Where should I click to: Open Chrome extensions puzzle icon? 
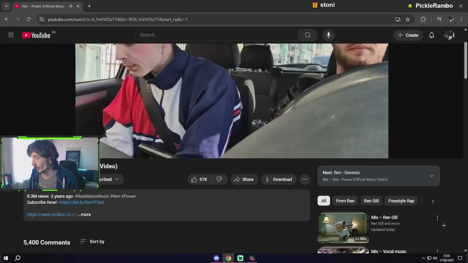[x=423, y=19]
